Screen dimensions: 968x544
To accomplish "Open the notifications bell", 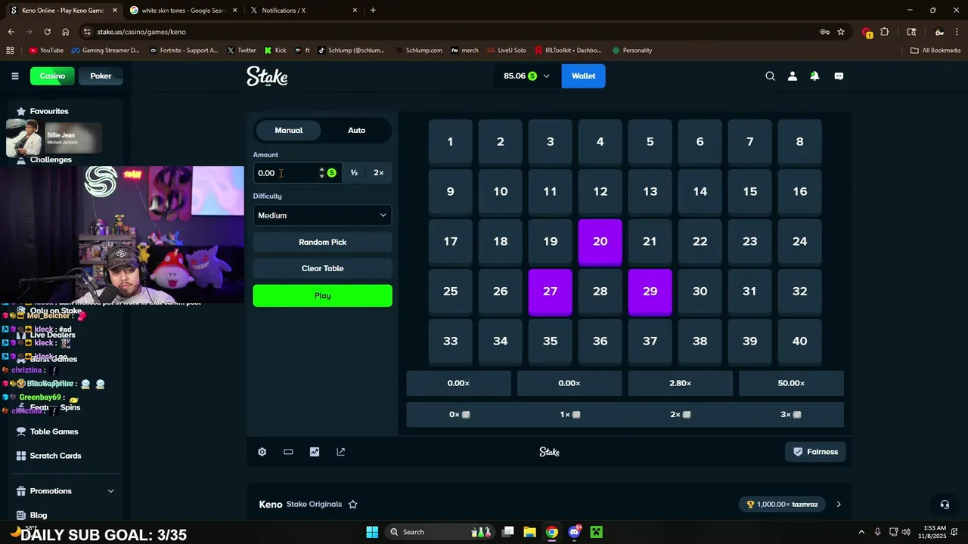I will [814, 76].
